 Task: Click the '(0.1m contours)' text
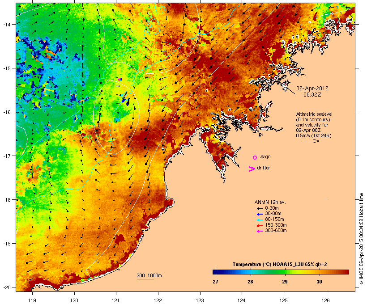click(313, 119)
